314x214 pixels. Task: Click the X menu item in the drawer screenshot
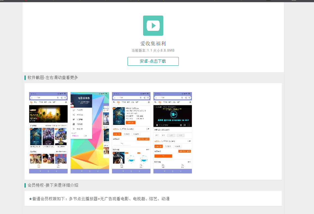[x=74, y=129]
